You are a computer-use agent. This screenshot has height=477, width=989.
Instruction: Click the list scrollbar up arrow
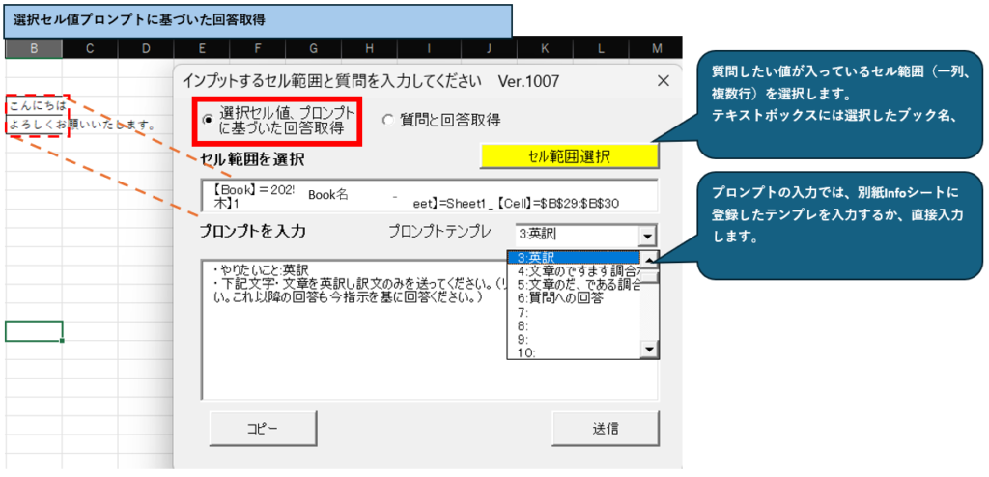coord(650,258)
